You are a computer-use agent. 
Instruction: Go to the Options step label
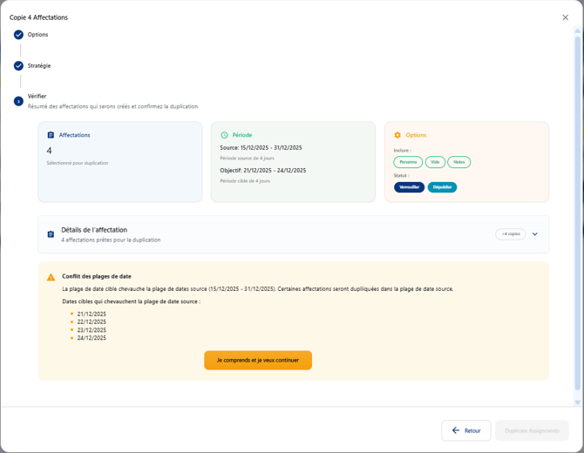coord(37,35)
